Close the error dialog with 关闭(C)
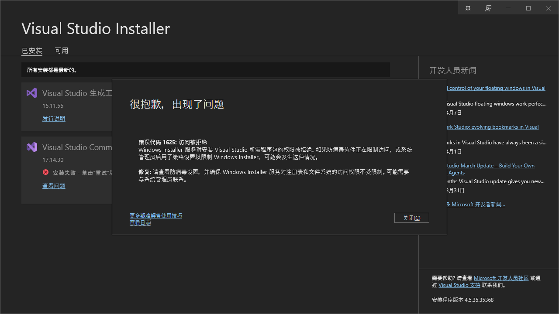The width and height of the screenshot is (559, 314). point(412,218)
